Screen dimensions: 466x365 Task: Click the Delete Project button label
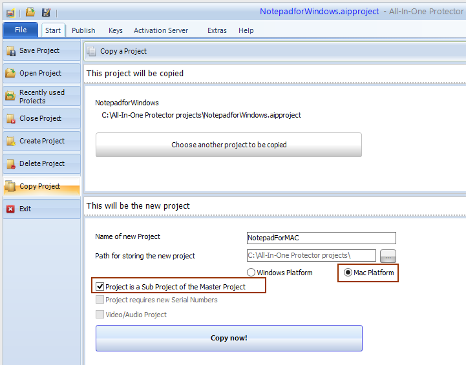pyautogui.click(x=42, y=163)
